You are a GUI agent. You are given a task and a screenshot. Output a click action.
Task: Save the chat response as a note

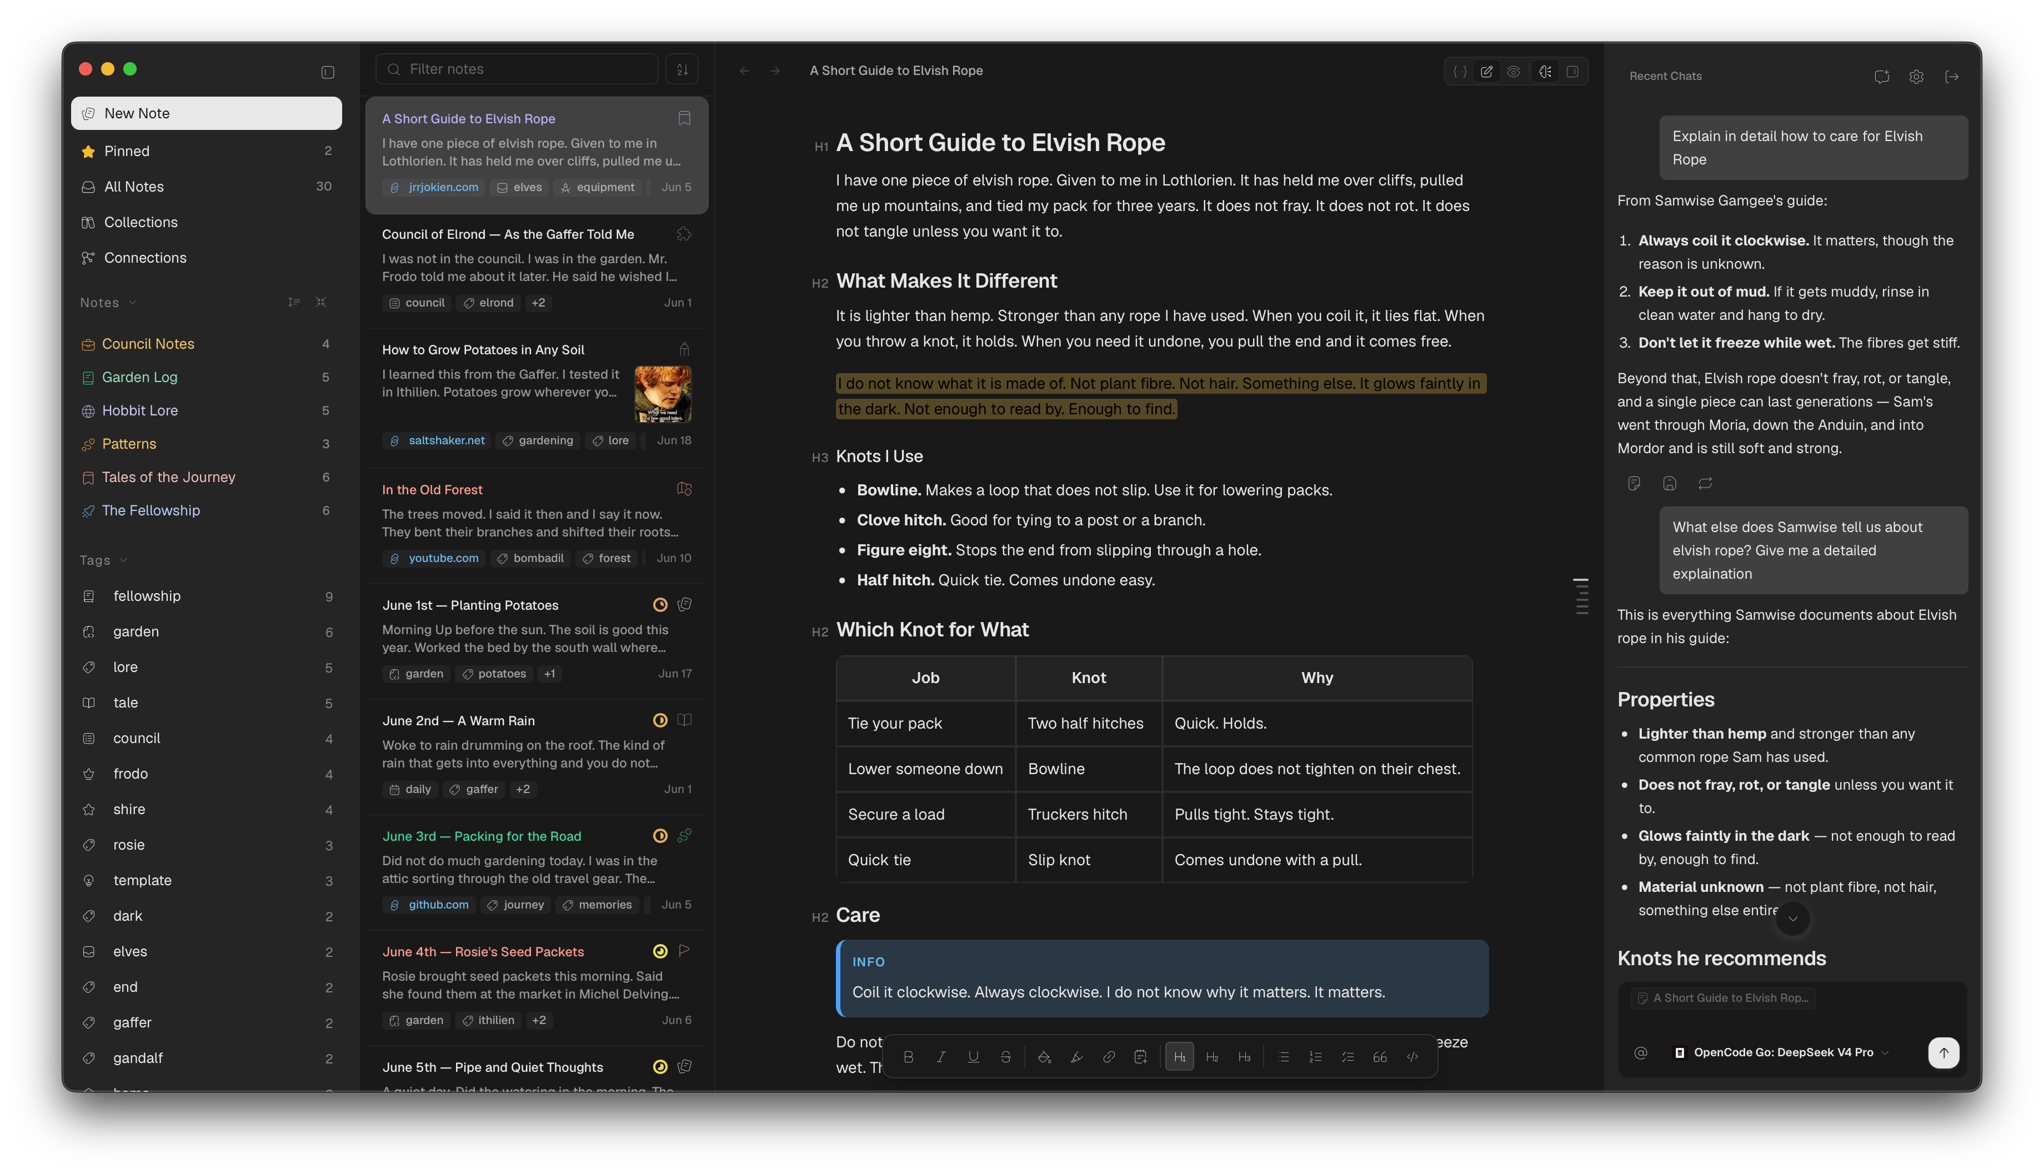[1669, 484]
